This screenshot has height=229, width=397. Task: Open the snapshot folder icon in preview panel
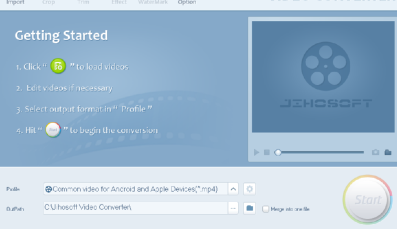[x=388, y=152]
